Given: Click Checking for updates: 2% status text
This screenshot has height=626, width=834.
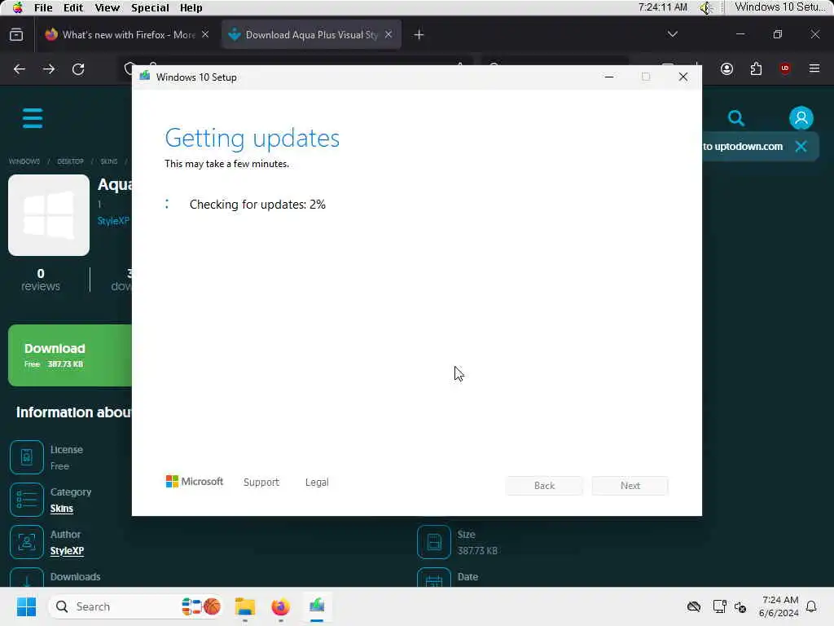Looking at the screenshot, I should [257, 205].
